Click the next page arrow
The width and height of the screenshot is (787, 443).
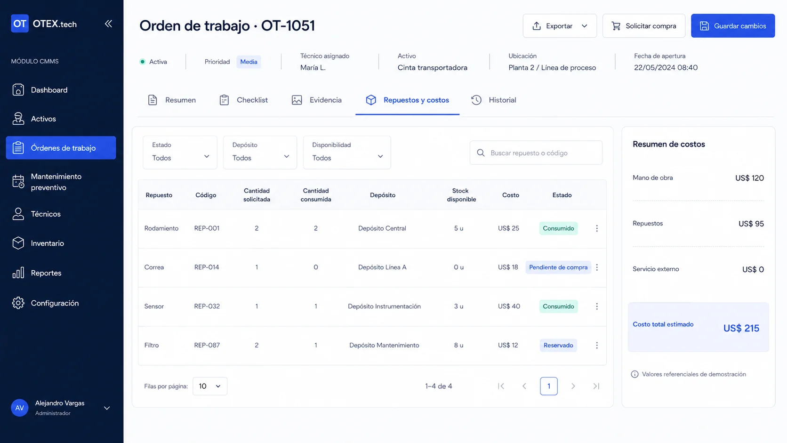coord(573,386)
